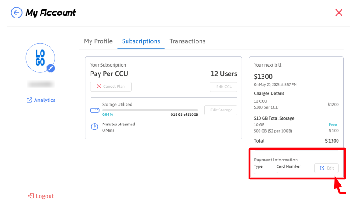Viewport: 355px width, 207px height.
Task: Select the Subscriptions tab
Action: [x=141, y=41]
